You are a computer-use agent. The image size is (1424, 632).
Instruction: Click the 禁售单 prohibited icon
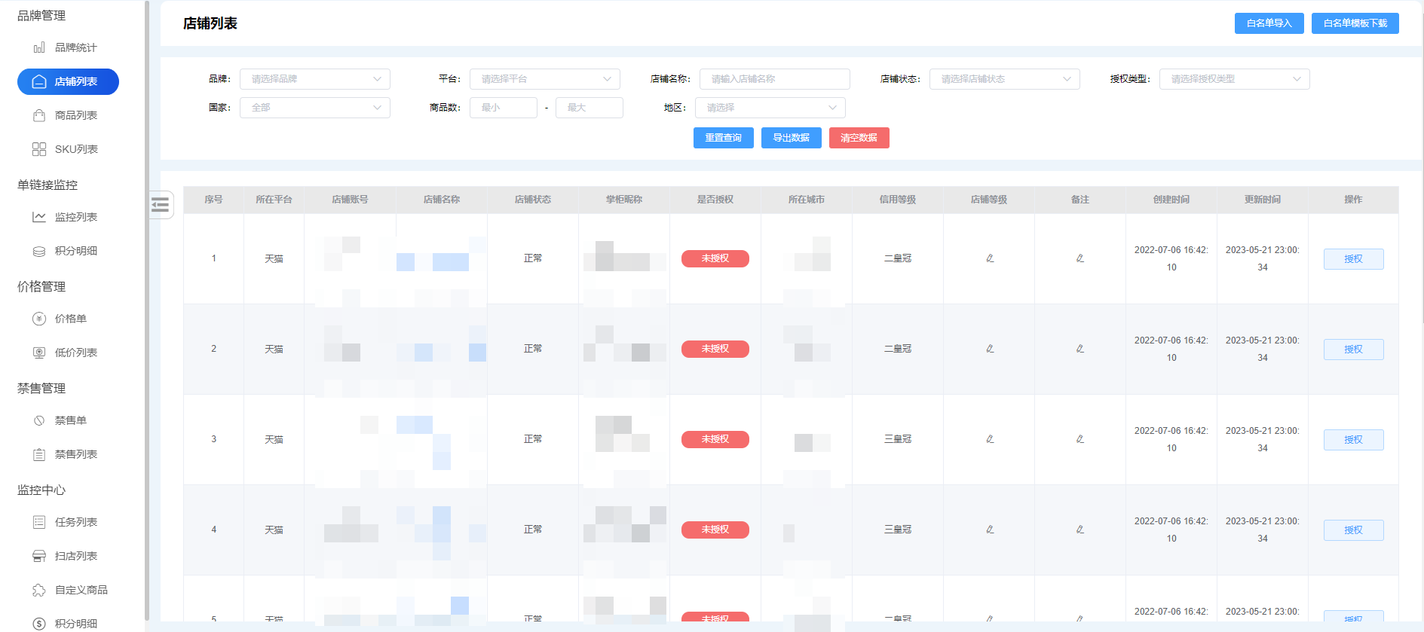[x=39, y=420]
